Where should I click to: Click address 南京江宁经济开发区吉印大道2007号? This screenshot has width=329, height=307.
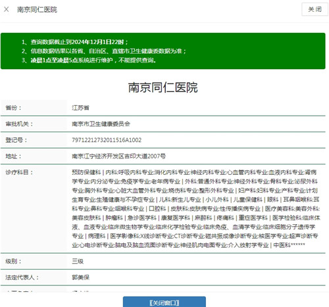tap(118, 156)
